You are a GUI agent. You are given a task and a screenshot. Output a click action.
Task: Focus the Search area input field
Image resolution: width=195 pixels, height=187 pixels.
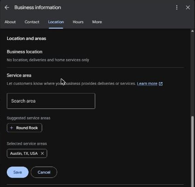[x=51, y=101]
